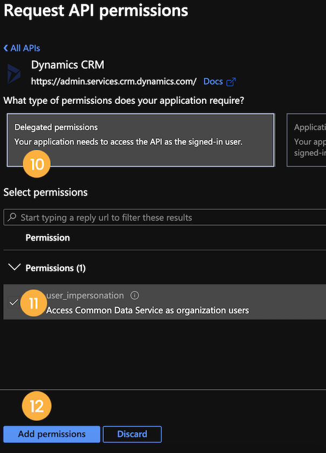Click the Add permissions button
The height and width of the screenshot is (453, 326).
click(51, 434)
